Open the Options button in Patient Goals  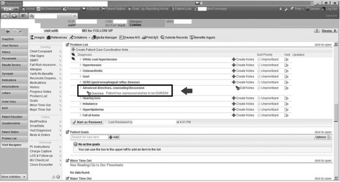point(323,137)
